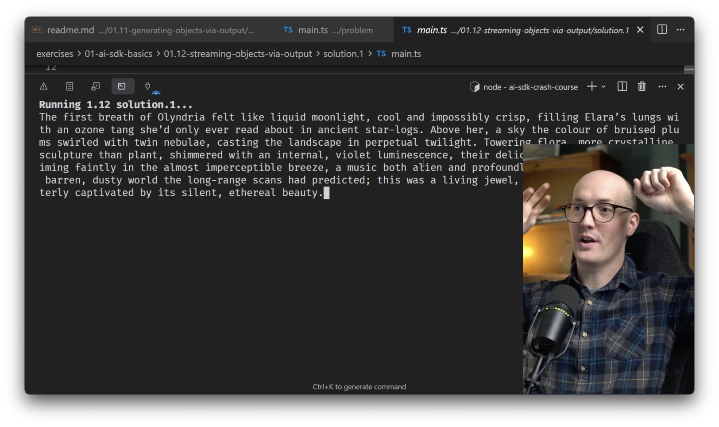Open the readme.md editor tab
719x427 pixels.
click(150, 30)
